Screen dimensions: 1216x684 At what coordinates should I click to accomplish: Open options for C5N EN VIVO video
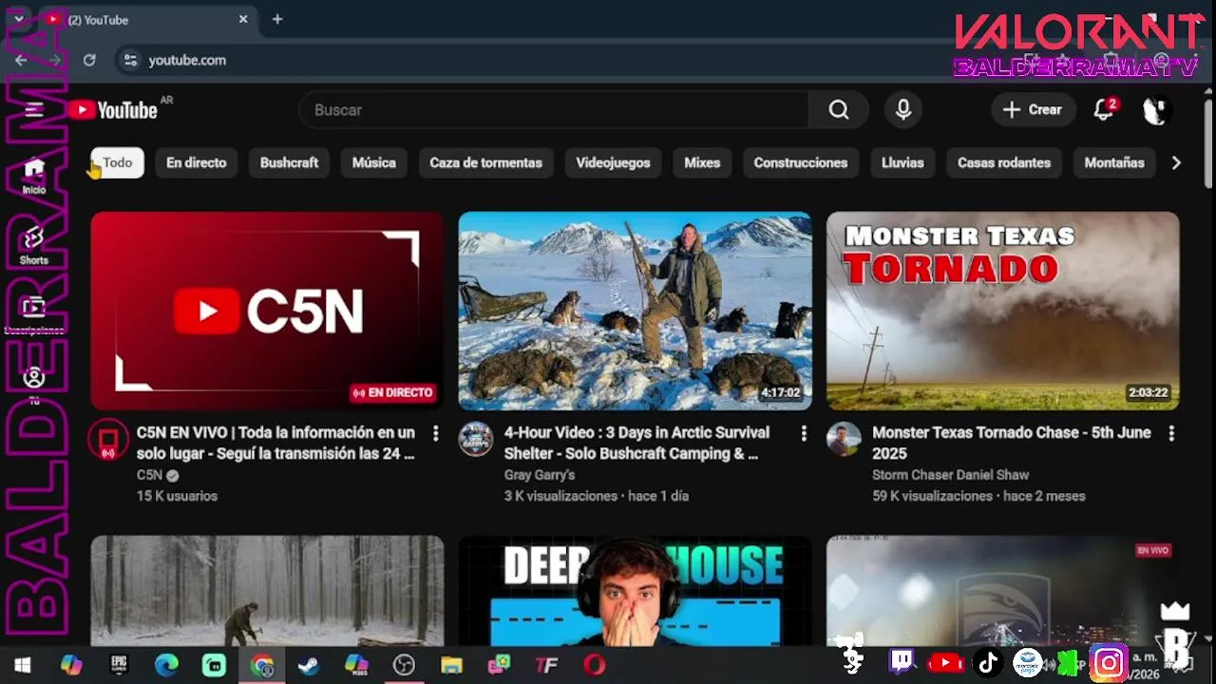pos(435,433)
